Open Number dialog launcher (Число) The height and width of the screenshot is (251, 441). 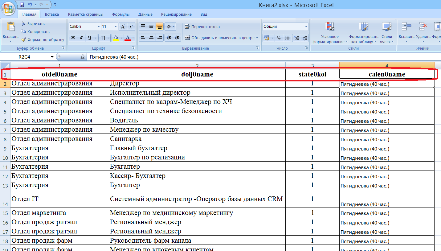[306, 48]
